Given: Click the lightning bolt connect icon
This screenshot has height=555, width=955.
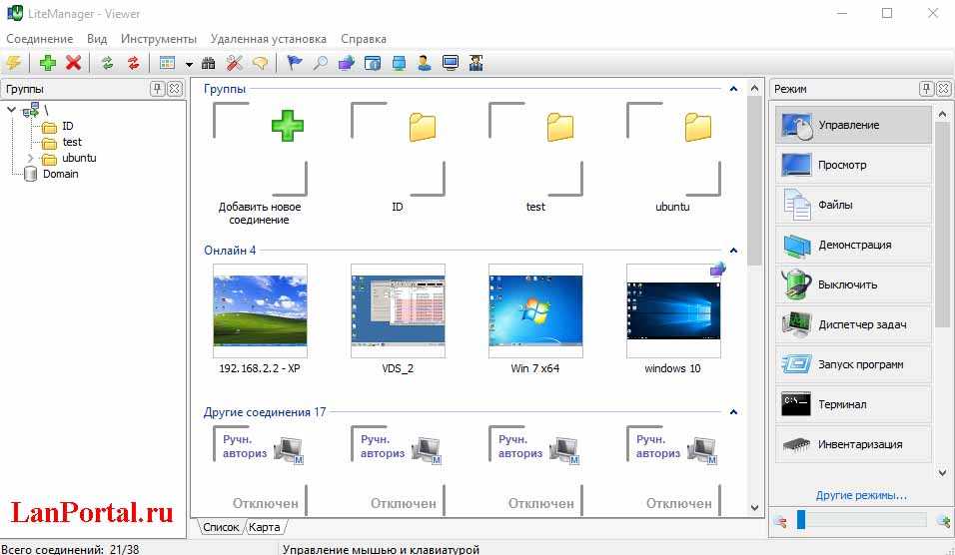Looking at the screenshot, I should point(13,63).
